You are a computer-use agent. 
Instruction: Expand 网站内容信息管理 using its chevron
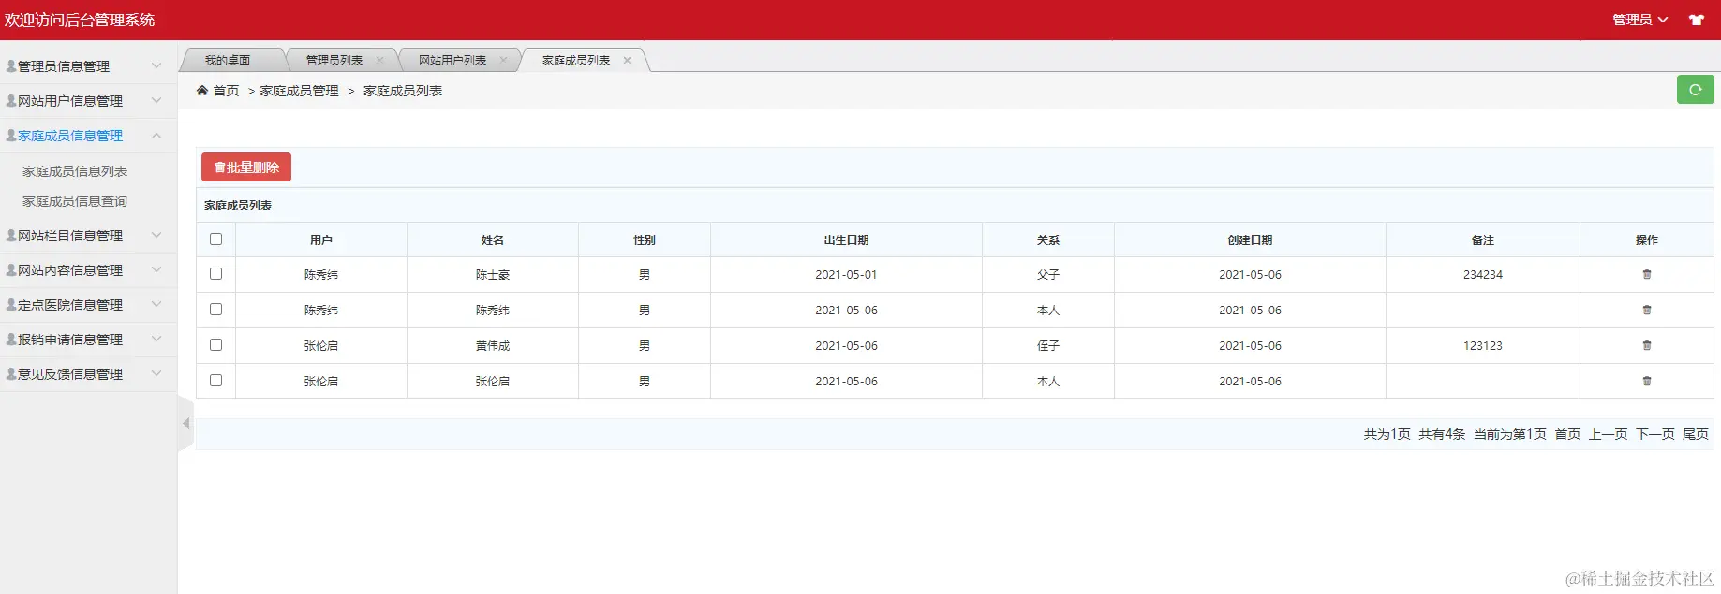(156, 270)
